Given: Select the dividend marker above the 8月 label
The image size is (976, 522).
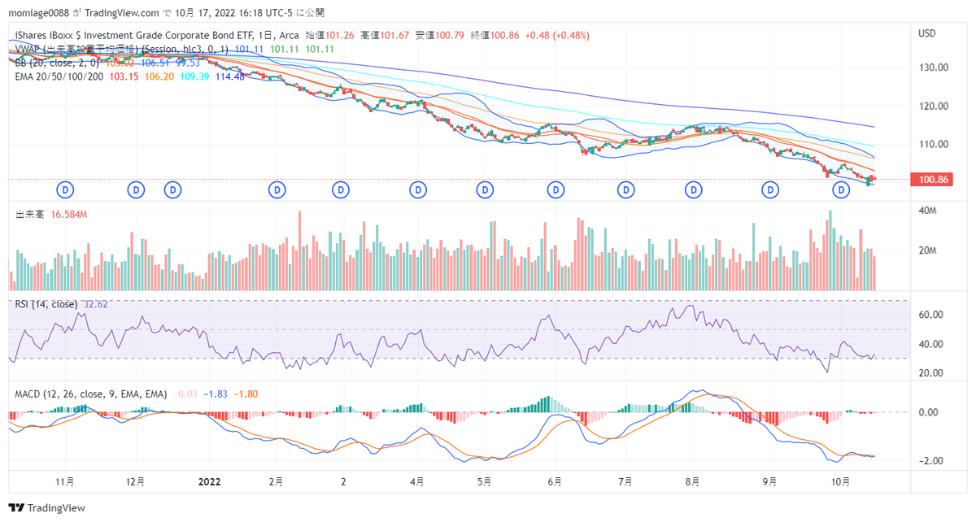Looking at the screenshot, I should tap(694, 189).
